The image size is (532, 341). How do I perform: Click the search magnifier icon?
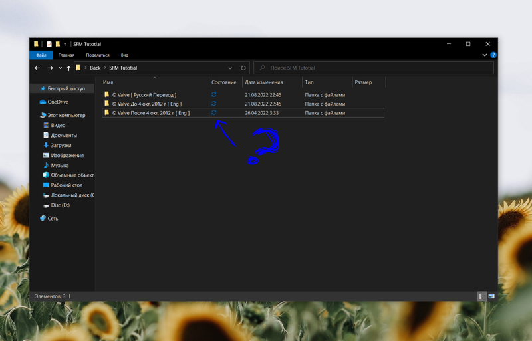(262, 68)
